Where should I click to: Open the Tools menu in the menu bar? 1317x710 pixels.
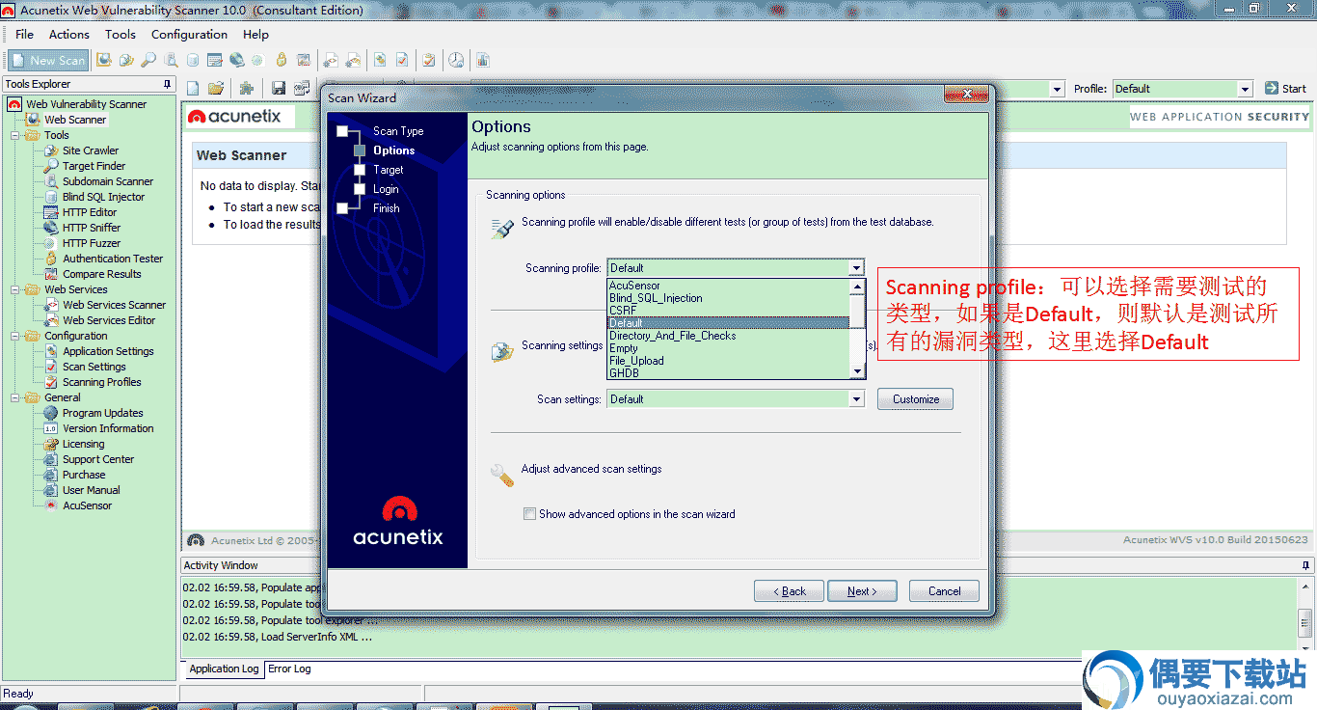click(121, 34)
